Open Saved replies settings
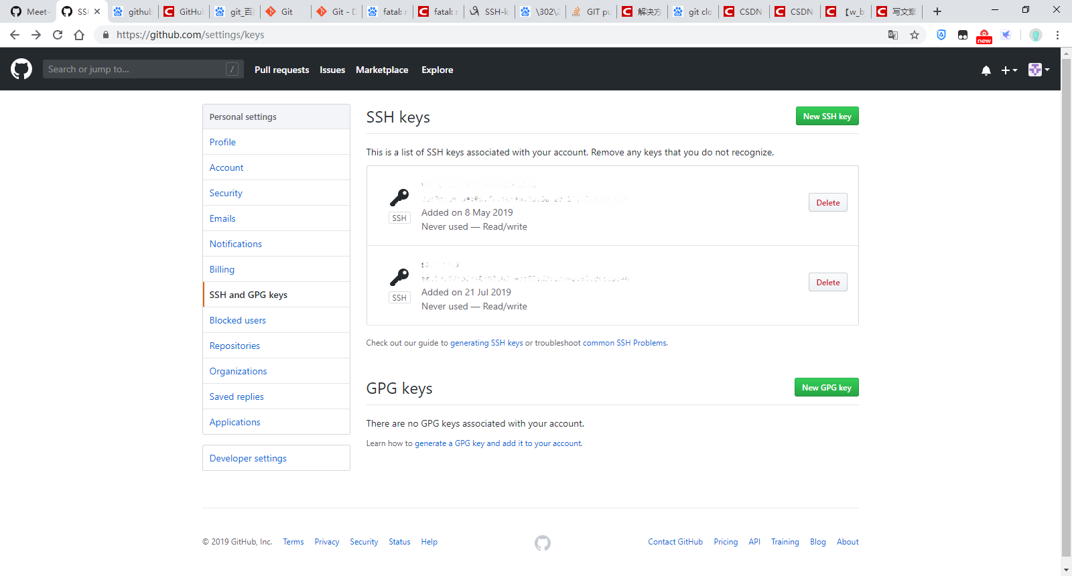This screenshot has height=576, width=1072. click(x=276, y=397)
